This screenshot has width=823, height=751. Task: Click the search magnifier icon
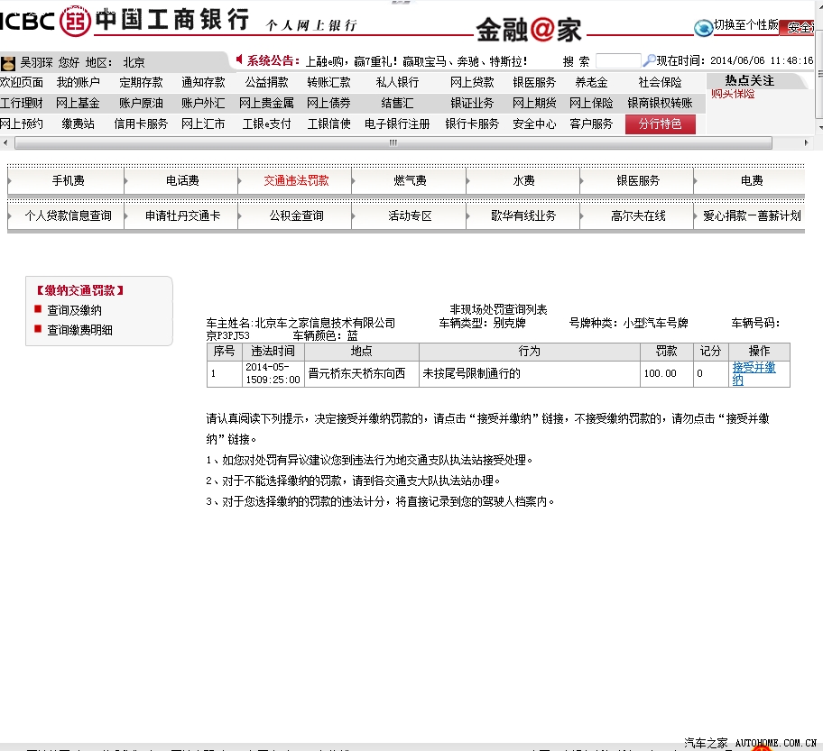pos(649,60)
